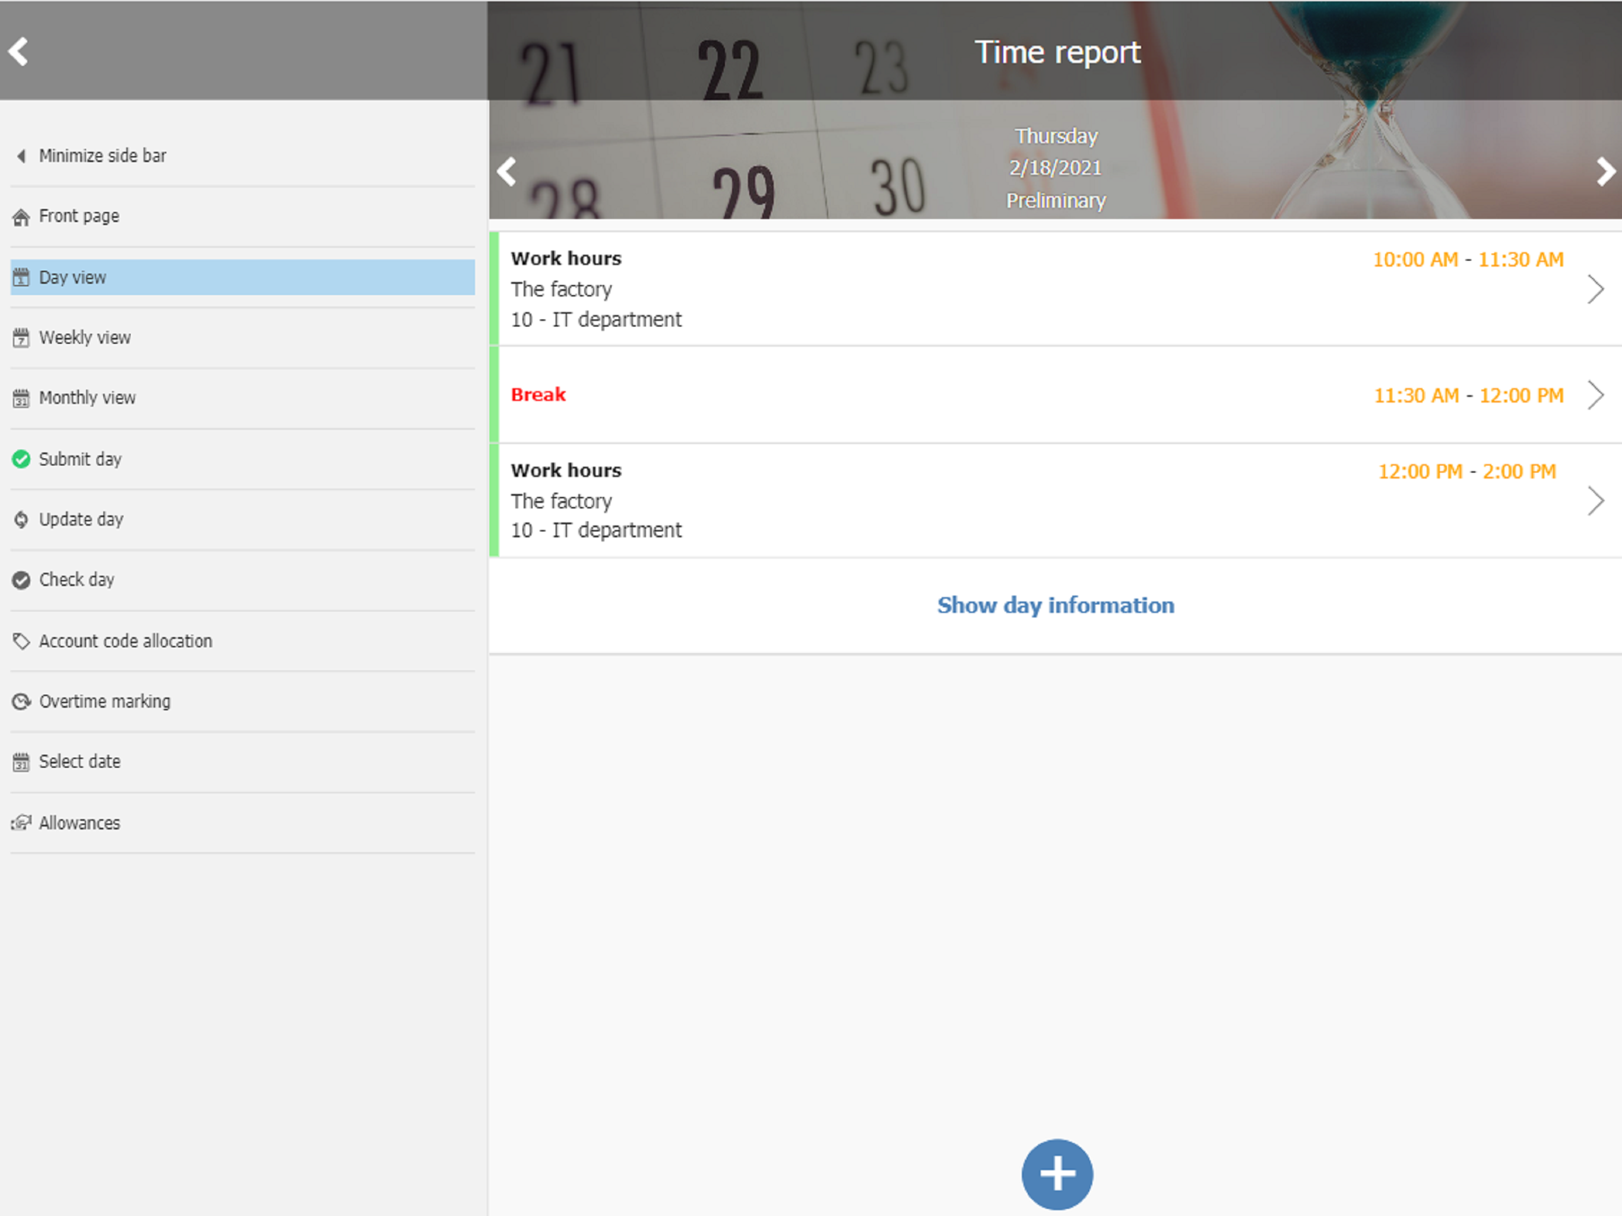Click the Account code allocation tag icon
The width and height of the screenshot is (1622, 1216).
pyautogui.click(x=21, y=641)
